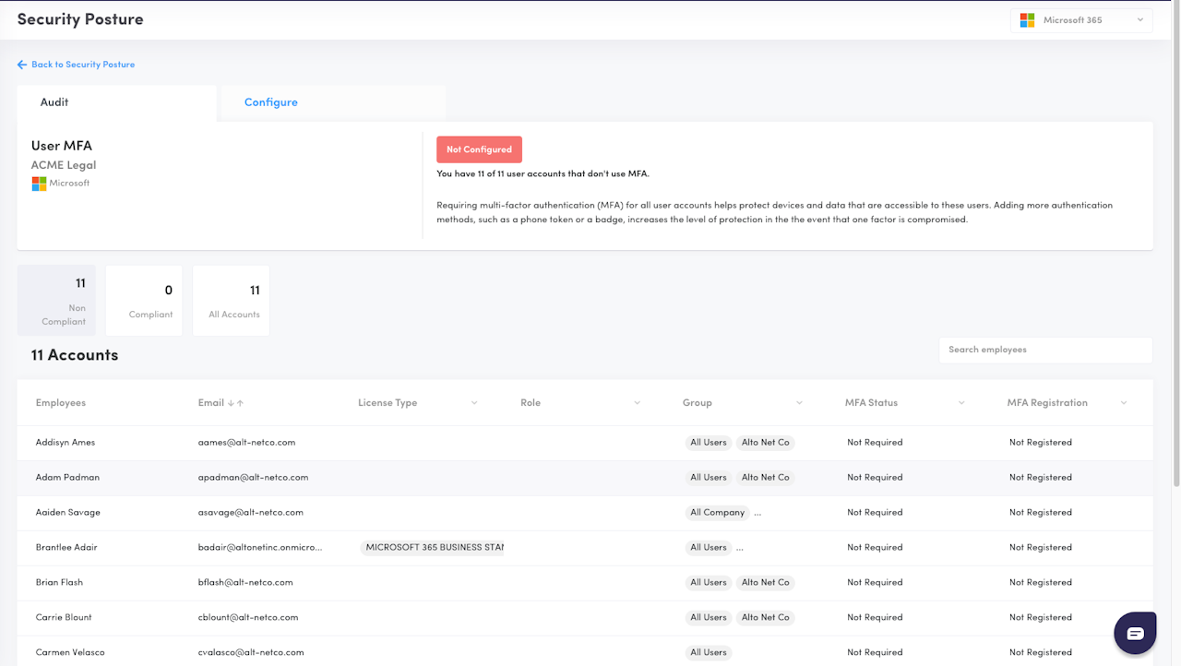Click the Not Configured status badge
Image resolution: width=1181 pixels, height=666 pixels.
click(x=479, y=149)
